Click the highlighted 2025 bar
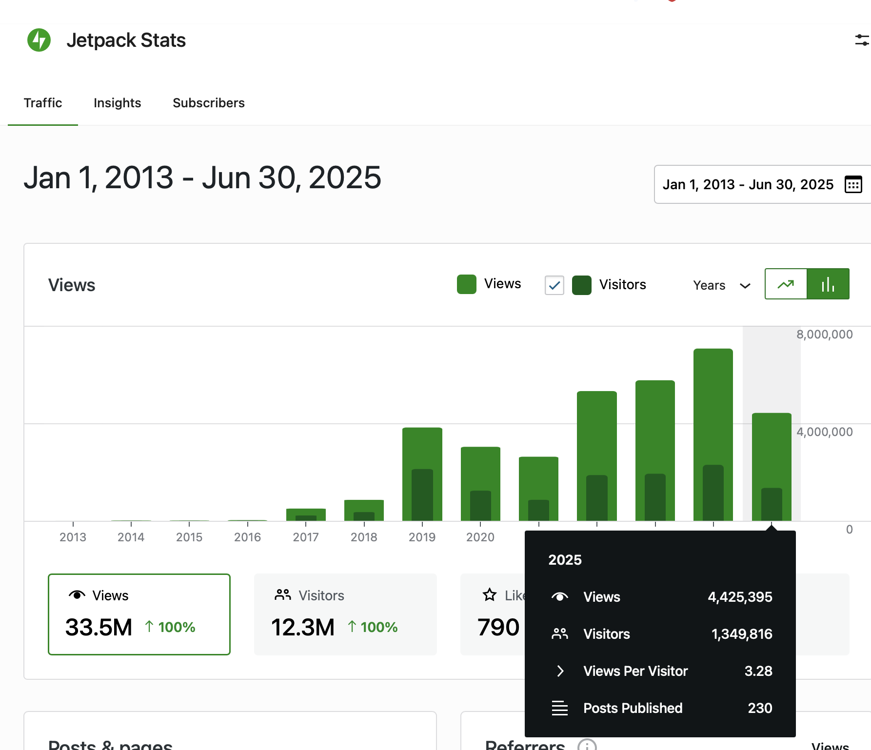 pos(772,467)
